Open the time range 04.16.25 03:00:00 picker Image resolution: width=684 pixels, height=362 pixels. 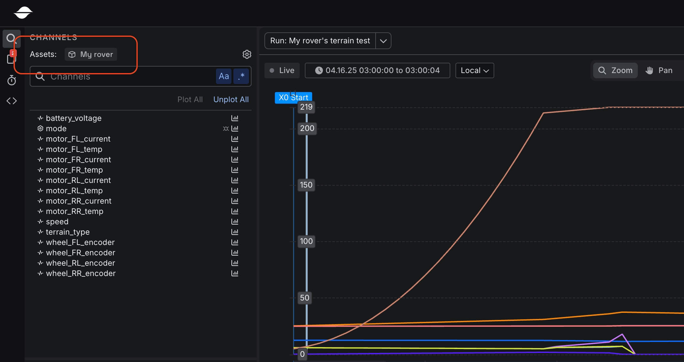pos(377,70)
